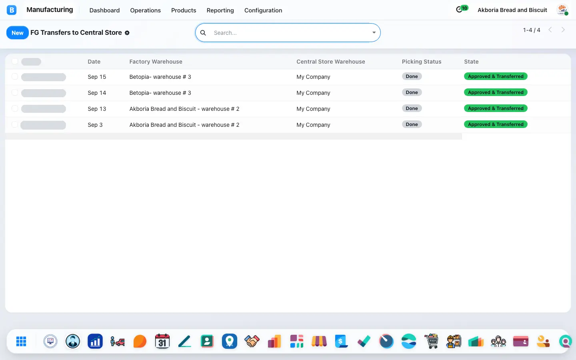Create a New FG transfer record
The width and height of the screenshot is (576, 360).
click(x=18, y=33)
